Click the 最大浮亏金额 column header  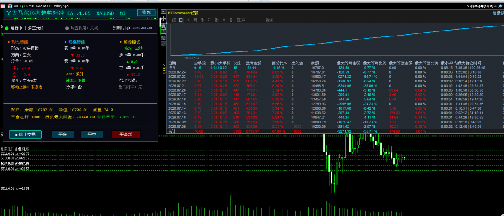[x=348, y=63]
